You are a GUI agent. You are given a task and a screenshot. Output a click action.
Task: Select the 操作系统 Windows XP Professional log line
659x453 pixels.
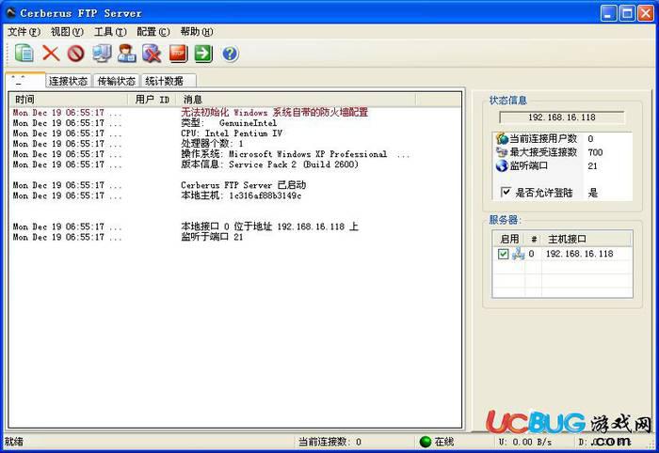[x=295, y=154]
